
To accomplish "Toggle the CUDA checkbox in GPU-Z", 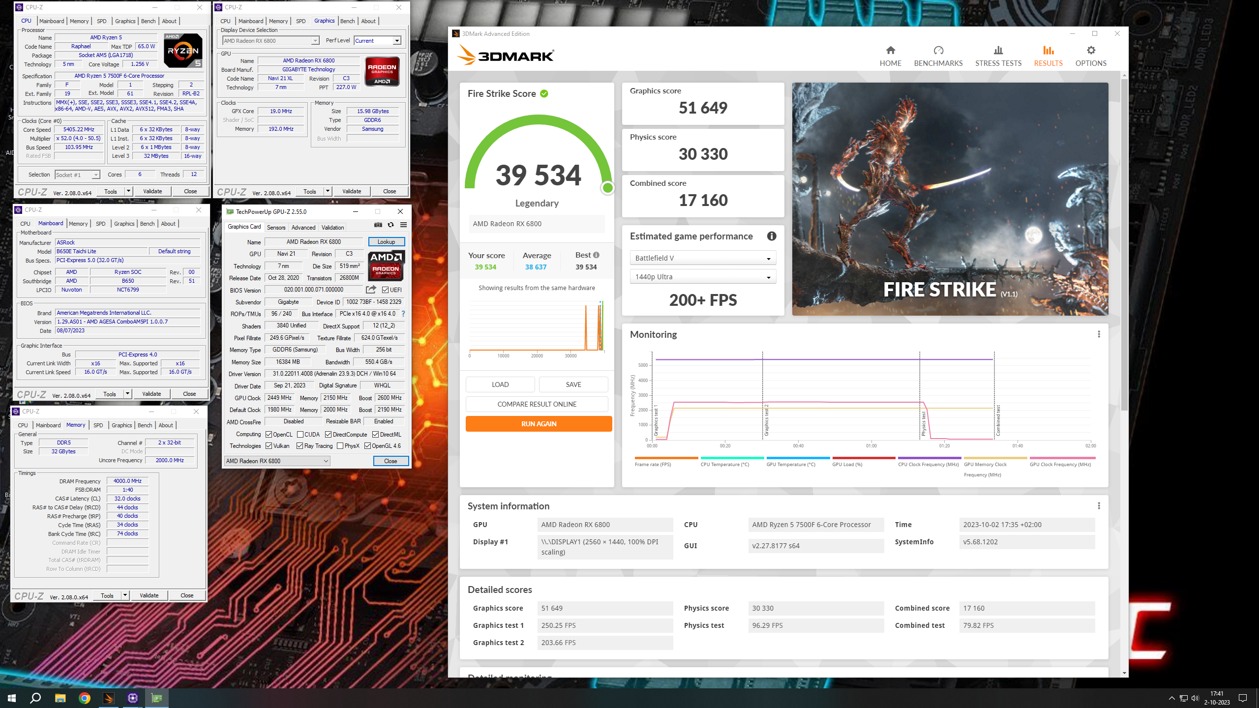I will point(300,435).
